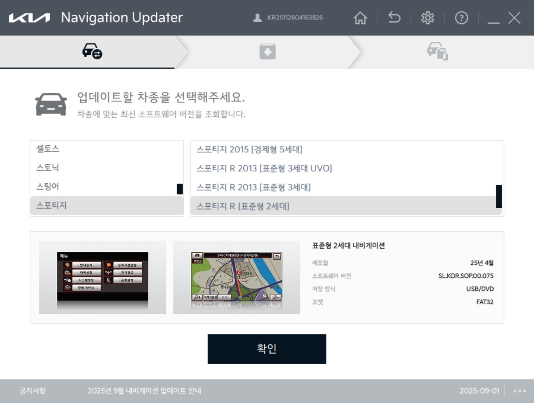534x403 pixels.
Task: Select 셀토스 in the model list
Action: tap(107, 149)
